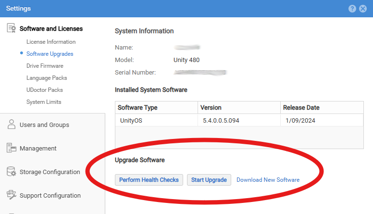Click version 5.4.0.0.5.094 cell
Viewport: 373px width, 214px height.
point(239,120)
